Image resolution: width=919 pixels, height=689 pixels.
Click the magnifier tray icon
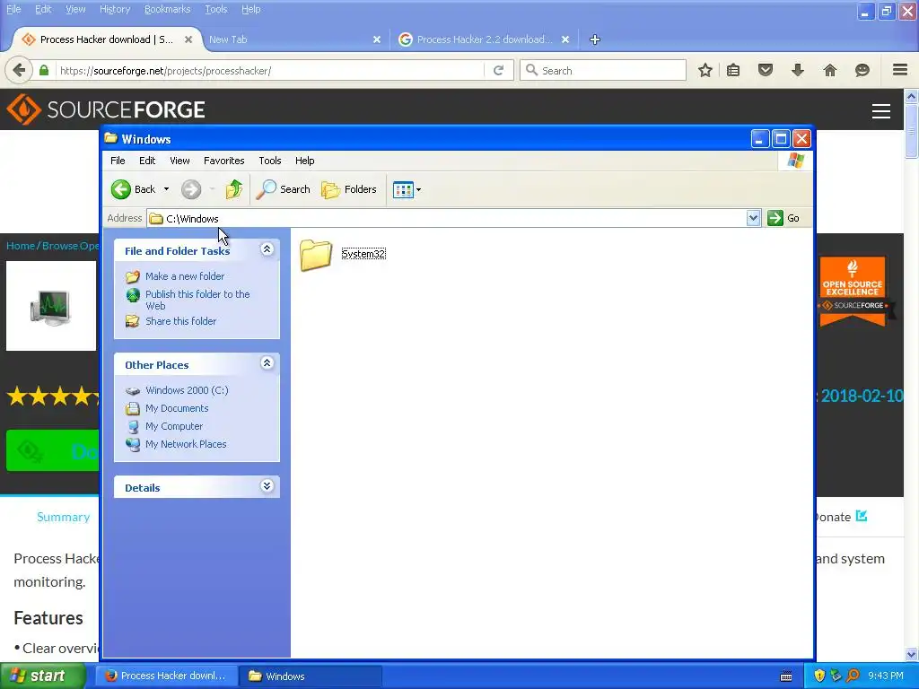click(853, 676)
